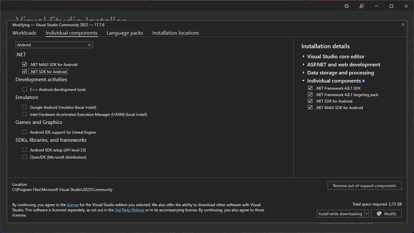Click the send feedback icon in title bar

tap(361, 6)
